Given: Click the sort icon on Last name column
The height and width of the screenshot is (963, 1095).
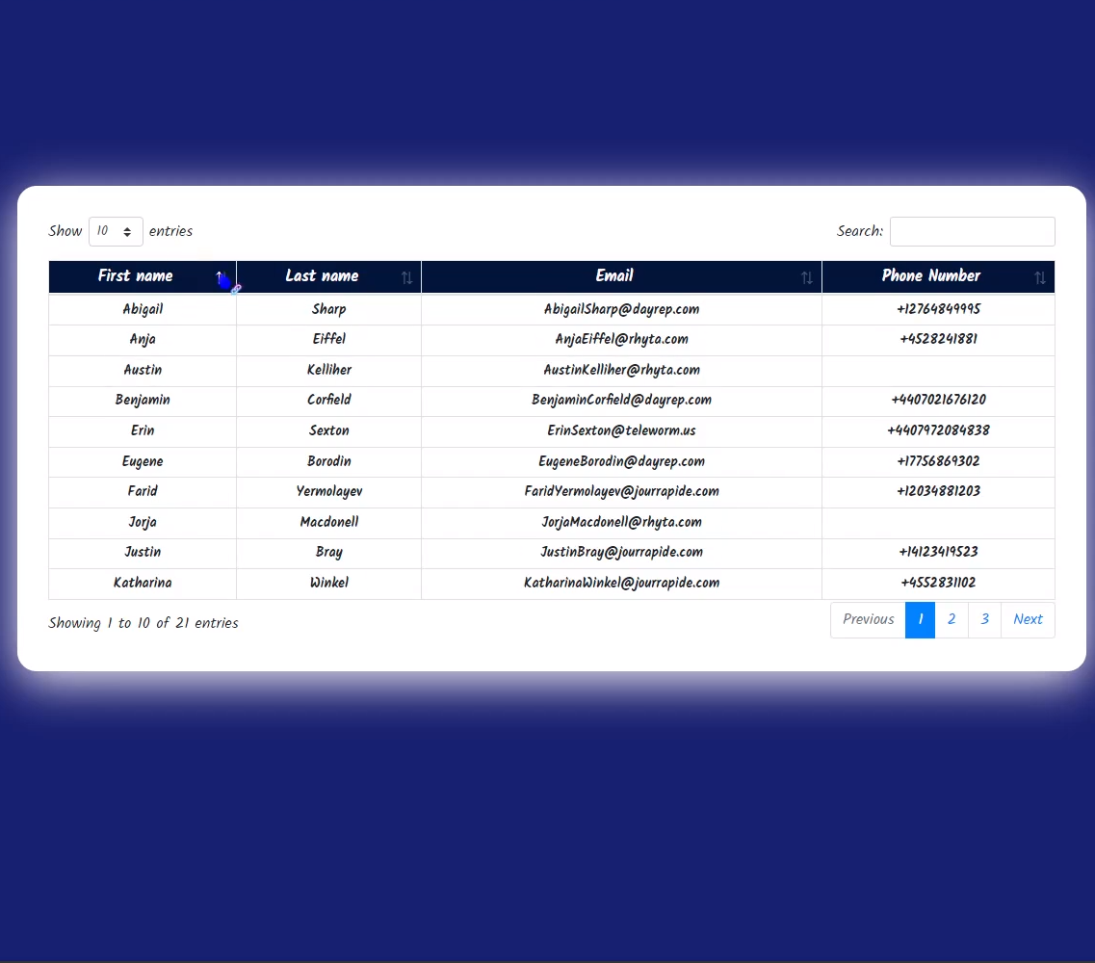Looking at the screenshot, I should pyautogui.click(x=406, y=277).
